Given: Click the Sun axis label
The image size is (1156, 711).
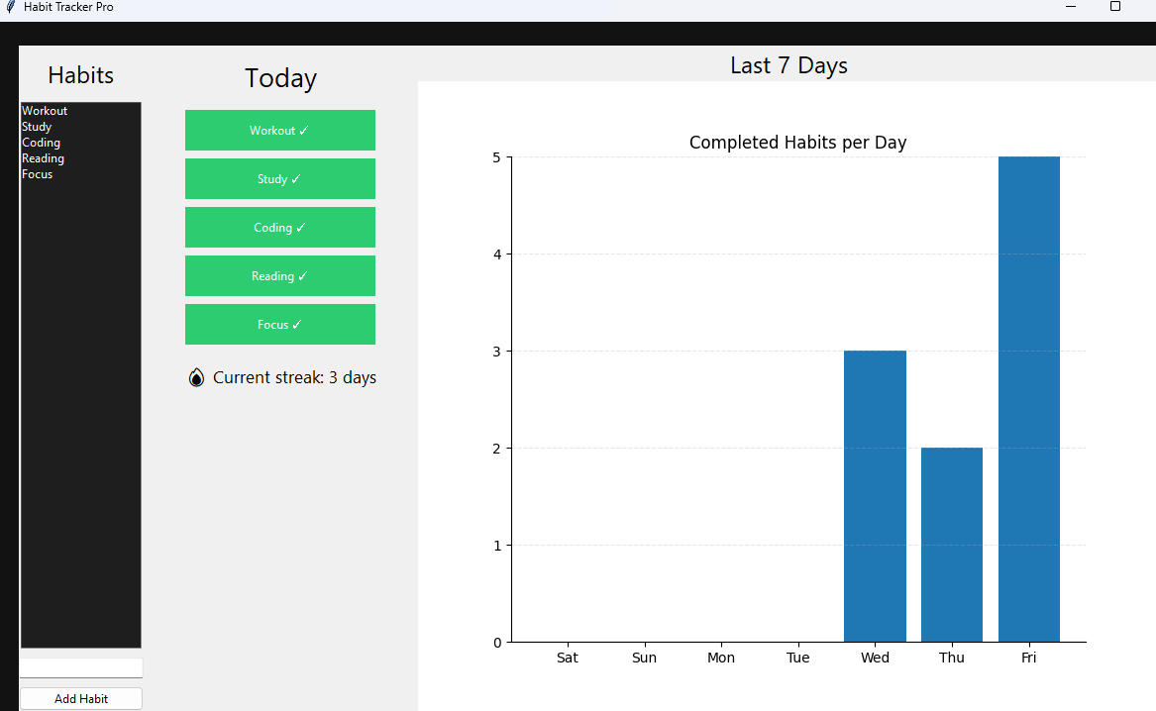Looking at the screenshot, I should click(644, 658).
